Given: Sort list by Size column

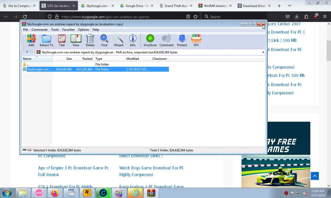Looking at the screenshot, I should pyautogui.click(x=63, y=59).
